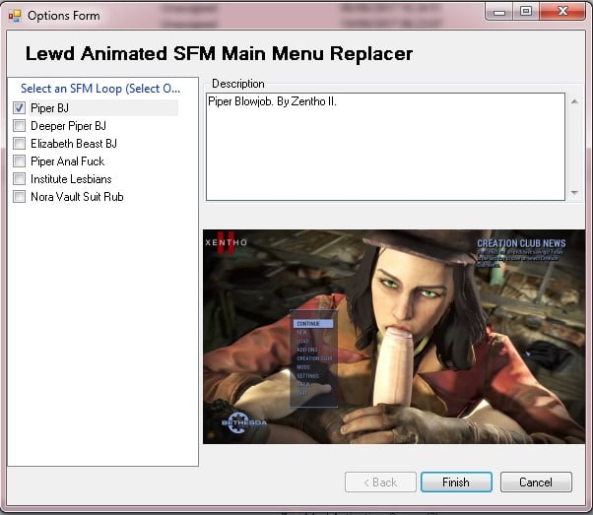Viewport: 593px width, 515px height.
Task: Check the Piper Anal option box
Action: point(20,161)
